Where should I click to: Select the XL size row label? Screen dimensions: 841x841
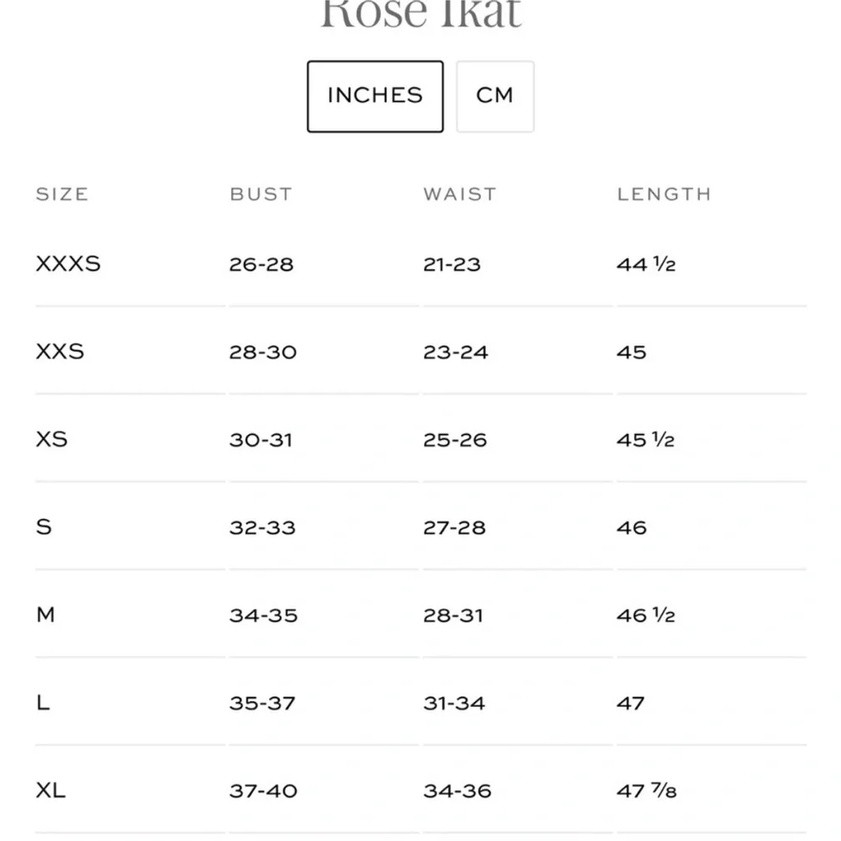51,790
